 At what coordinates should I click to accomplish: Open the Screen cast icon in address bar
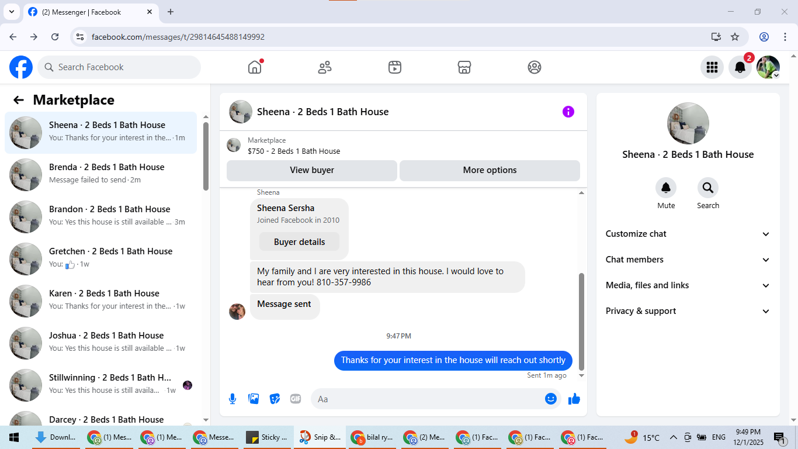[716, 37]
